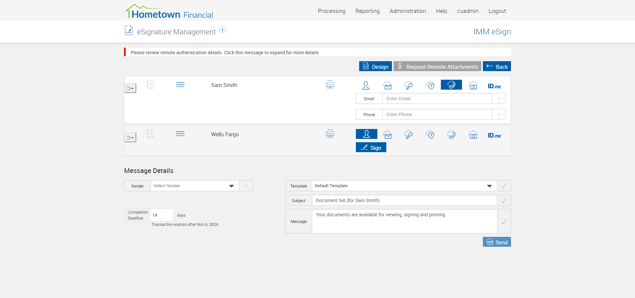Click the Wells Fargo signer name
635x298 pixels.
coord(225,134)
